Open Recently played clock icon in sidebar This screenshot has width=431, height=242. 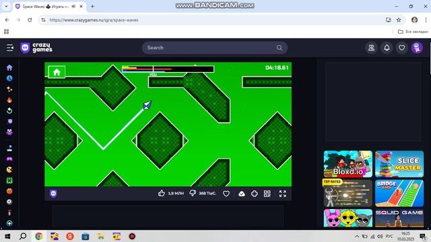pos(9,79)
